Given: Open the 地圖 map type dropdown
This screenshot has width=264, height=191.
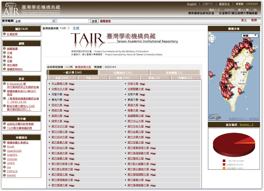Looking at the screenshot, I should (x=250, y=36).
